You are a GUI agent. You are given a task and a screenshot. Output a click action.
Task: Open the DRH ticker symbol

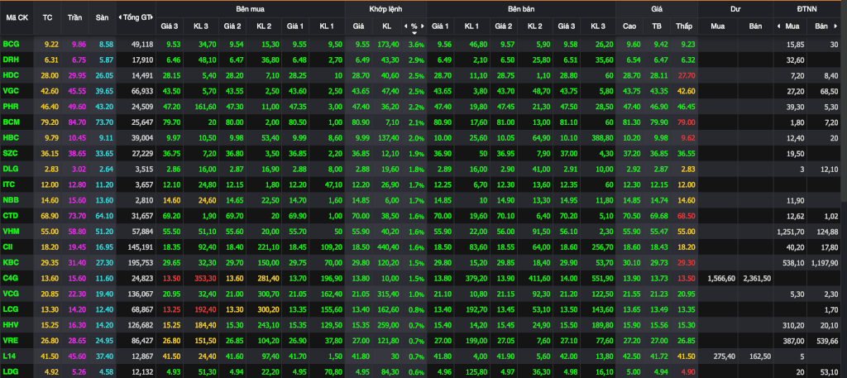[10, 60]
